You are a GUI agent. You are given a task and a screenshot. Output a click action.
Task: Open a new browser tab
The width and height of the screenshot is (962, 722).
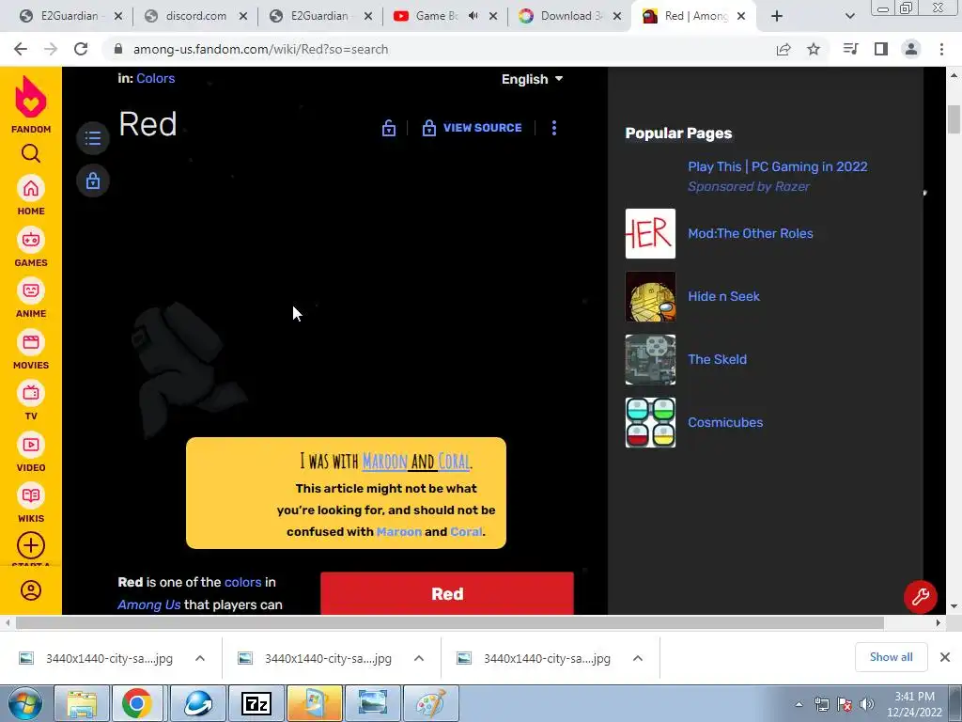click(x=777, y=17)
